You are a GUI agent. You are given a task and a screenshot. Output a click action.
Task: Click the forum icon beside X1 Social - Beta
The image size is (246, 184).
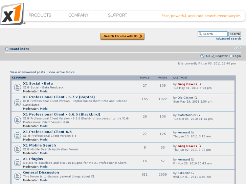tap(17, 87)
